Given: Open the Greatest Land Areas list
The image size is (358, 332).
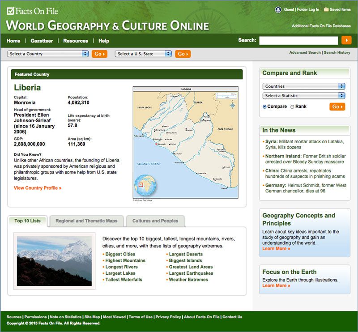Looking at the screenshot, I should tap(191, 267).
